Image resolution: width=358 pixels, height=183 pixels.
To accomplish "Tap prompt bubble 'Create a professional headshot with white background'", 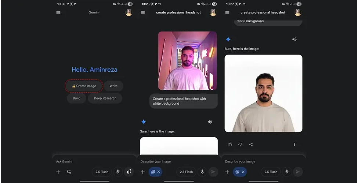I will (x=184, y=101).
